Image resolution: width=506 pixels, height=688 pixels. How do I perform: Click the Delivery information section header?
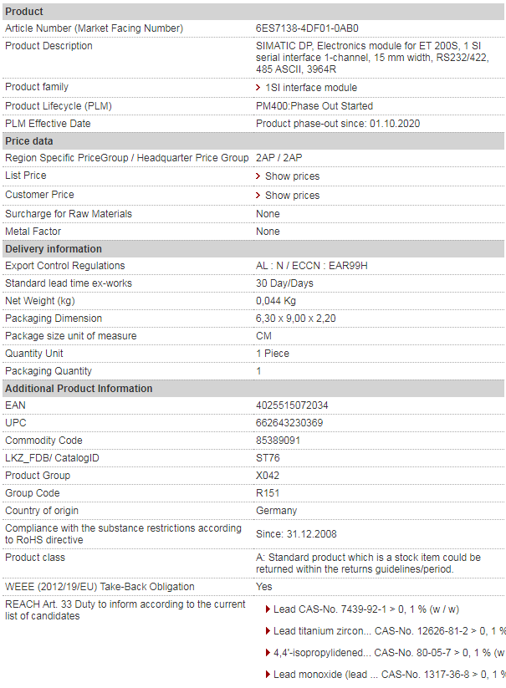(x=253, y=249)
